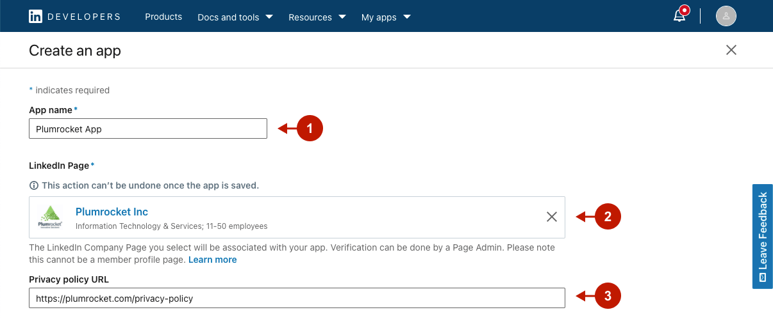Click the info icon beside the undo warning
The image size is (773, 319).
point(34,185)
